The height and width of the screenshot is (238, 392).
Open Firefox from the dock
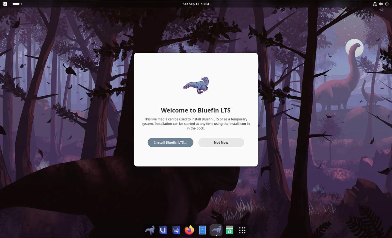pyautogui.click(x=189, y=230)
